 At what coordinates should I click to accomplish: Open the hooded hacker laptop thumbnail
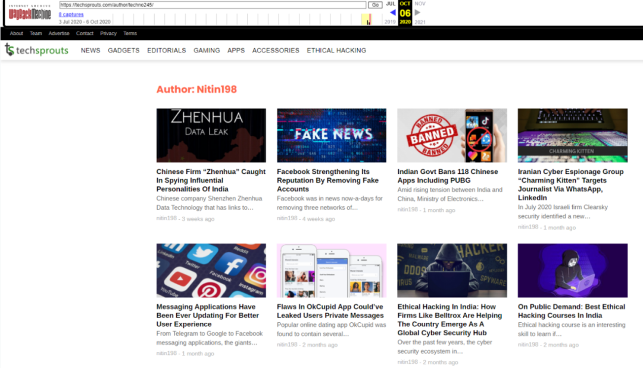(452, 270)
